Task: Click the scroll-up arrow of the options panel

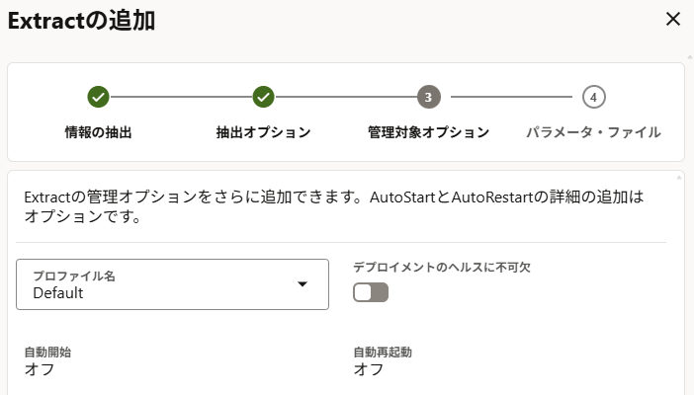Action: pyautogui.click(x=677, y=178)
